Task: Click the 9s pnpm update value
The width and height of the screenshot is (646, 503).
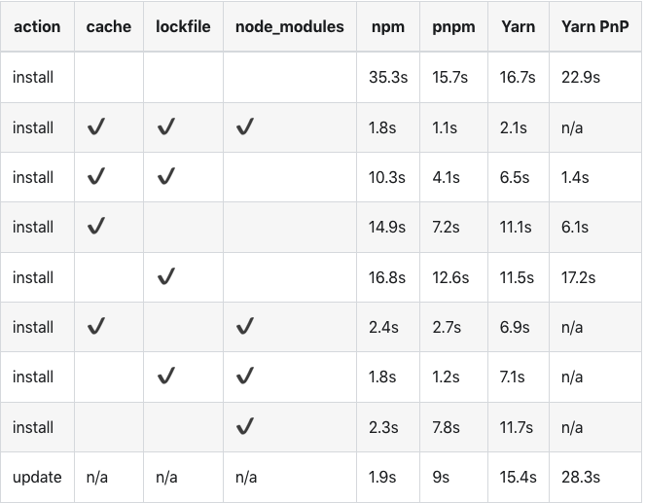Action: pyautogui.click(x=441, y=477)
